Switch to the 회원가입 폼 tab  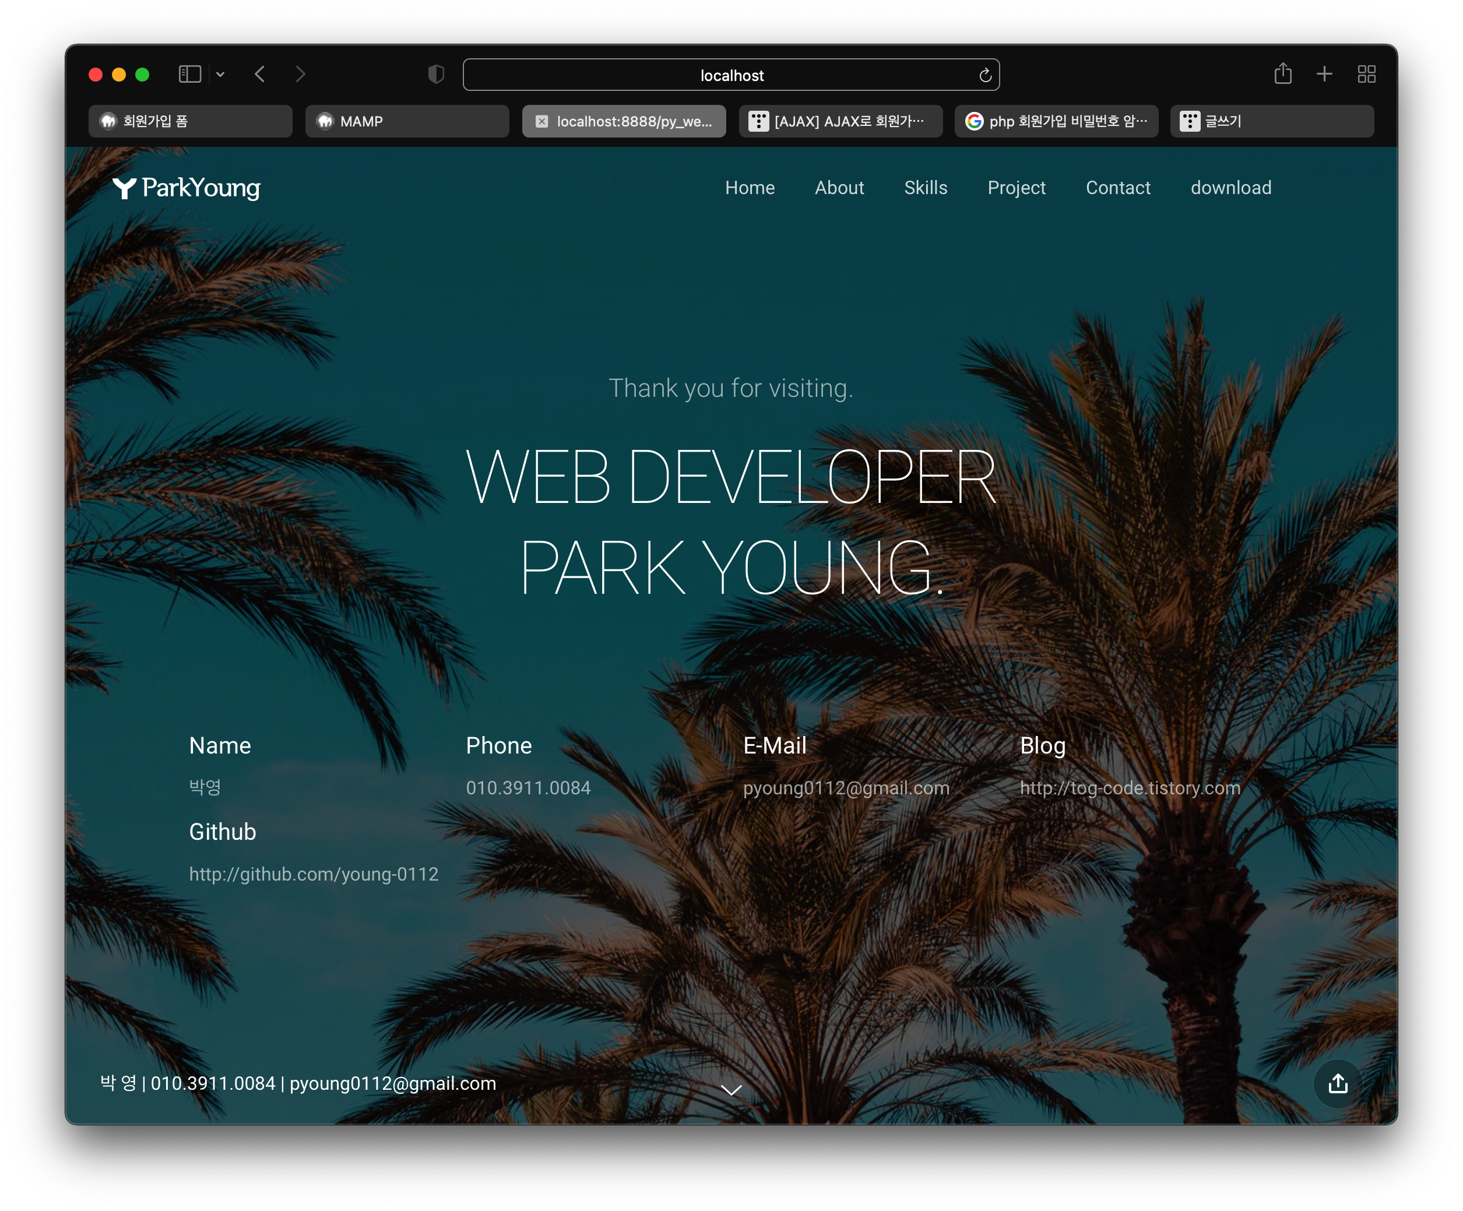click(x=190, y=121)
